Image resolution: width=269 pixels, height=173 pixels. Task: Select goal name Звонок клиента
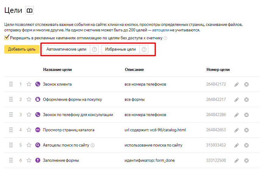click(57, 84)
